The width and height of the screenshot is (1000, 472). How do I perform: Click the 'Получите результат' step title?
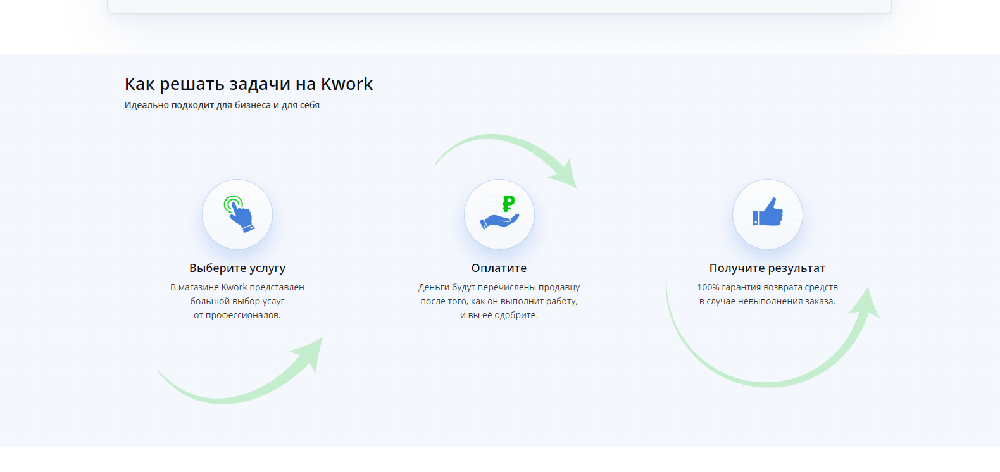(768, 268)
